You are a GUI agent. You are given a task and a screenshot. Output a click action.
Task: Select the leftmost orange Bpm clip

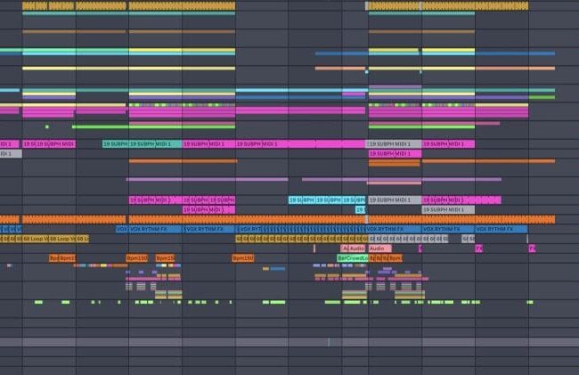click(53, 258)
